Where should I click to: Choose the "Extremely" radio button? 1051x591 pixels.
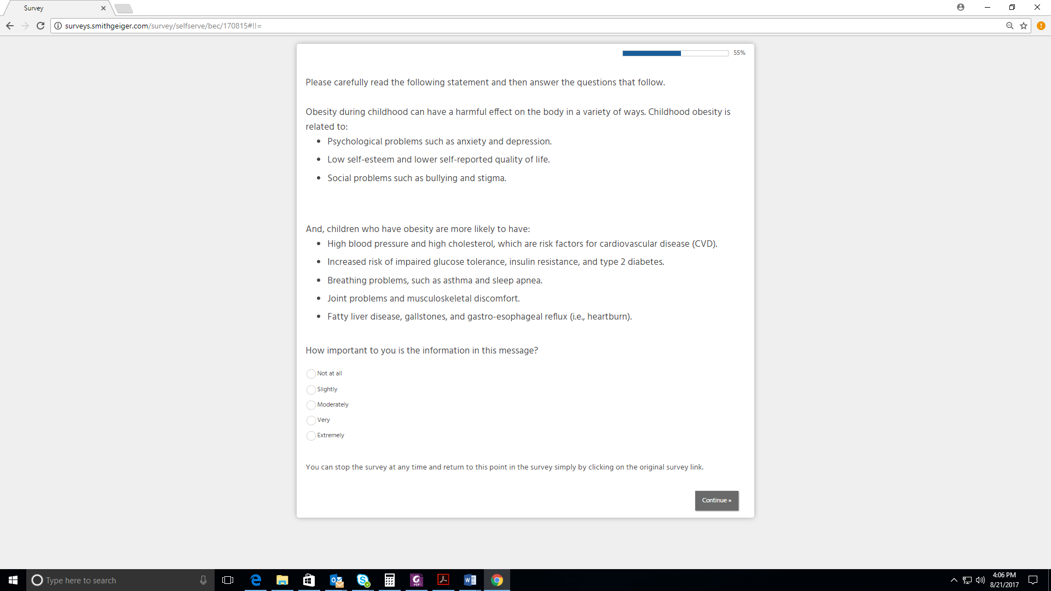(x=311, y=436)
